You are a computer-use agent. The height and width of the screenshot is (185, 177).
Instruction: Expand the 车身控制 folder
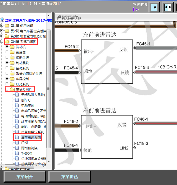(x=7, y=78)
